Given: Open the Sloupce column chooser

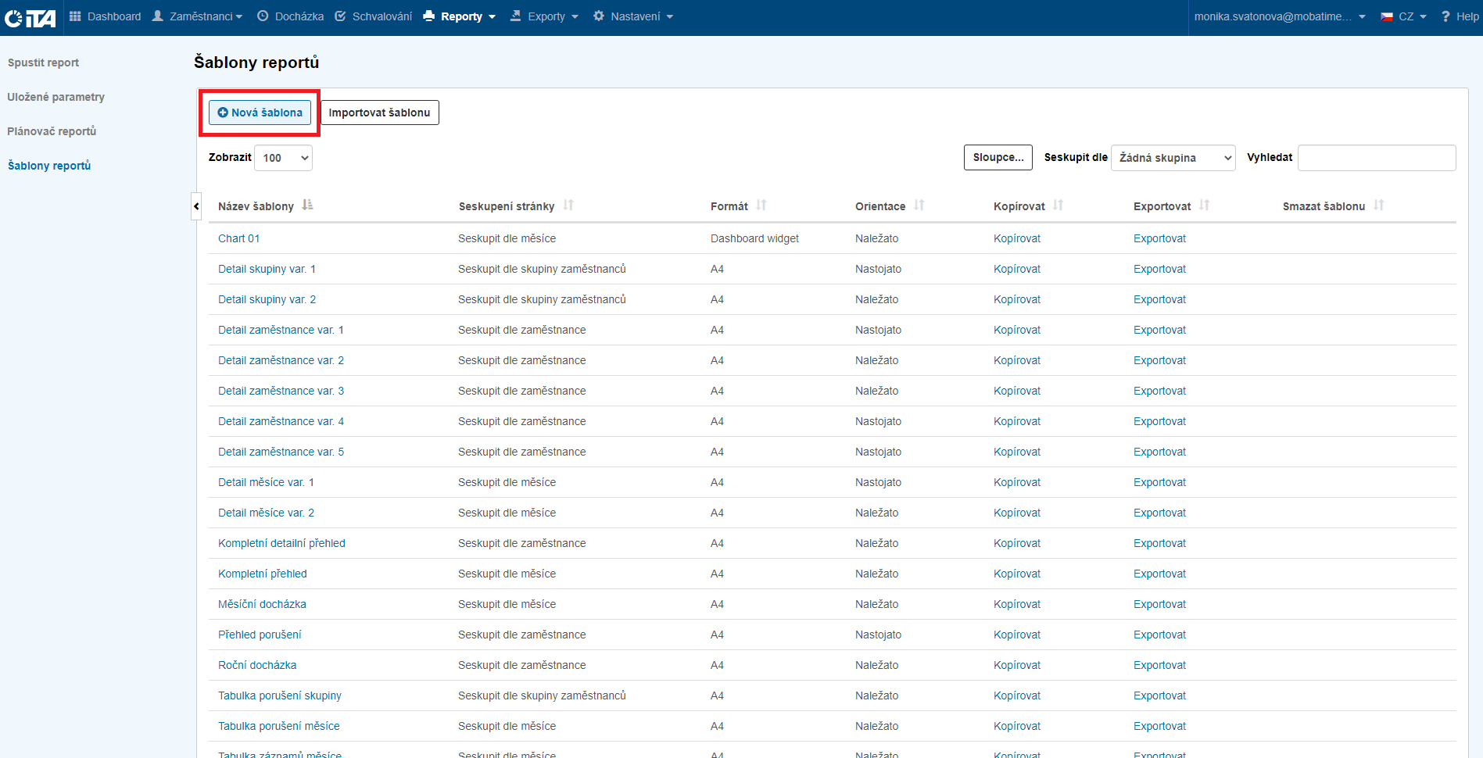Looking at the screenshot, I should (x=998, y=157).
